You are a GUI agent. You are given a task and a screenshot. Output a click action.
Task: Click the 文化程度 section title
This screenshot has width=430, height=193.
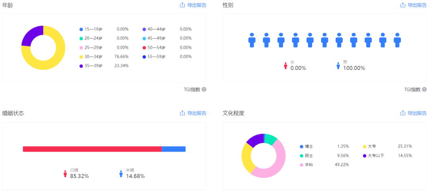click(x=233, y=113)
